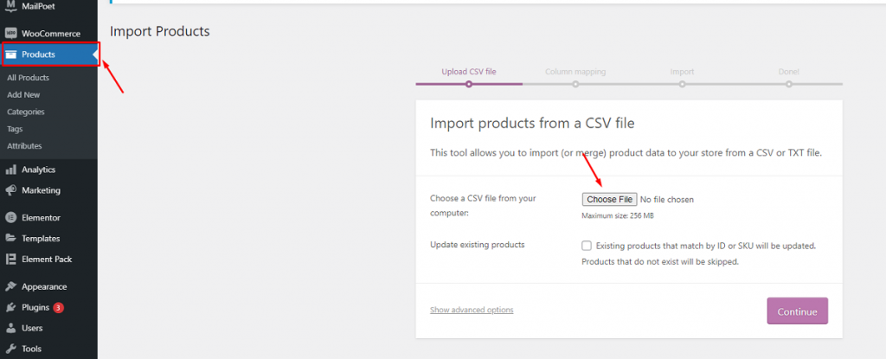The image size is (886, 359).
Task: Open Analytics via its bar chart icon
Action: tap(10, 170)
